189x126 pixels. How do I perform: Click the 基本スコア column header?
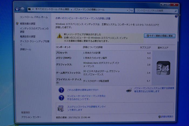click(163, 48)
